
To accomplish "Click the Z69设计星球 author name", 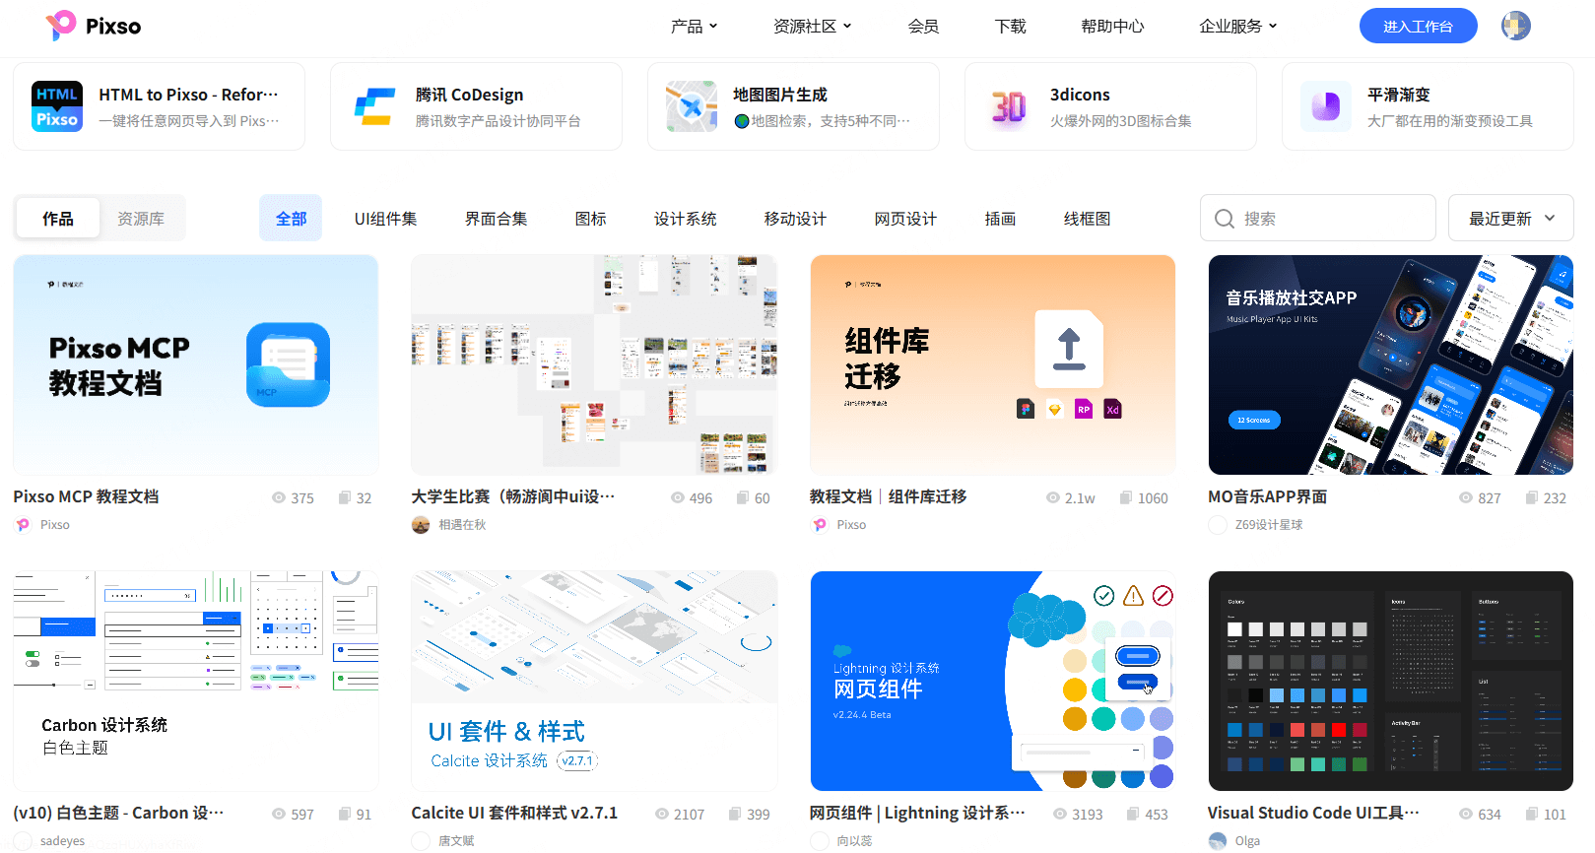I will pos(1269,525).
